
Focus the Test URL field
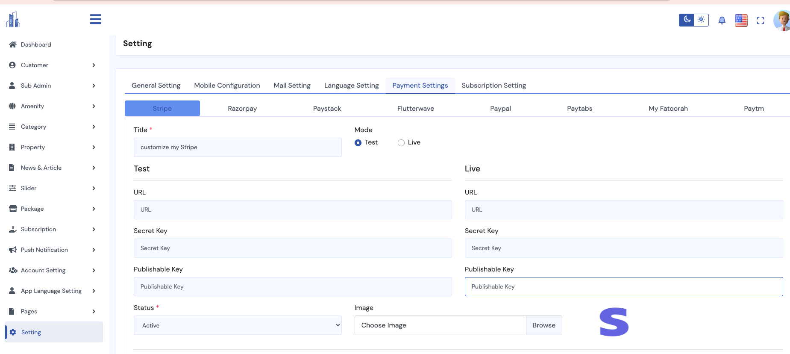[293, 209]
